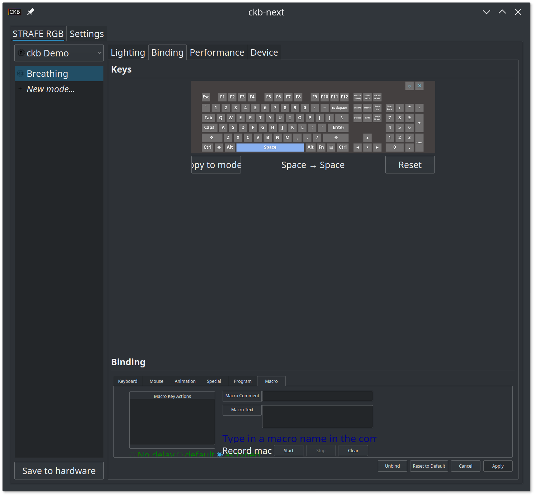Screen dimensions: 535x496
Task: Select the Menu key next to Fn
Action: 331,147
